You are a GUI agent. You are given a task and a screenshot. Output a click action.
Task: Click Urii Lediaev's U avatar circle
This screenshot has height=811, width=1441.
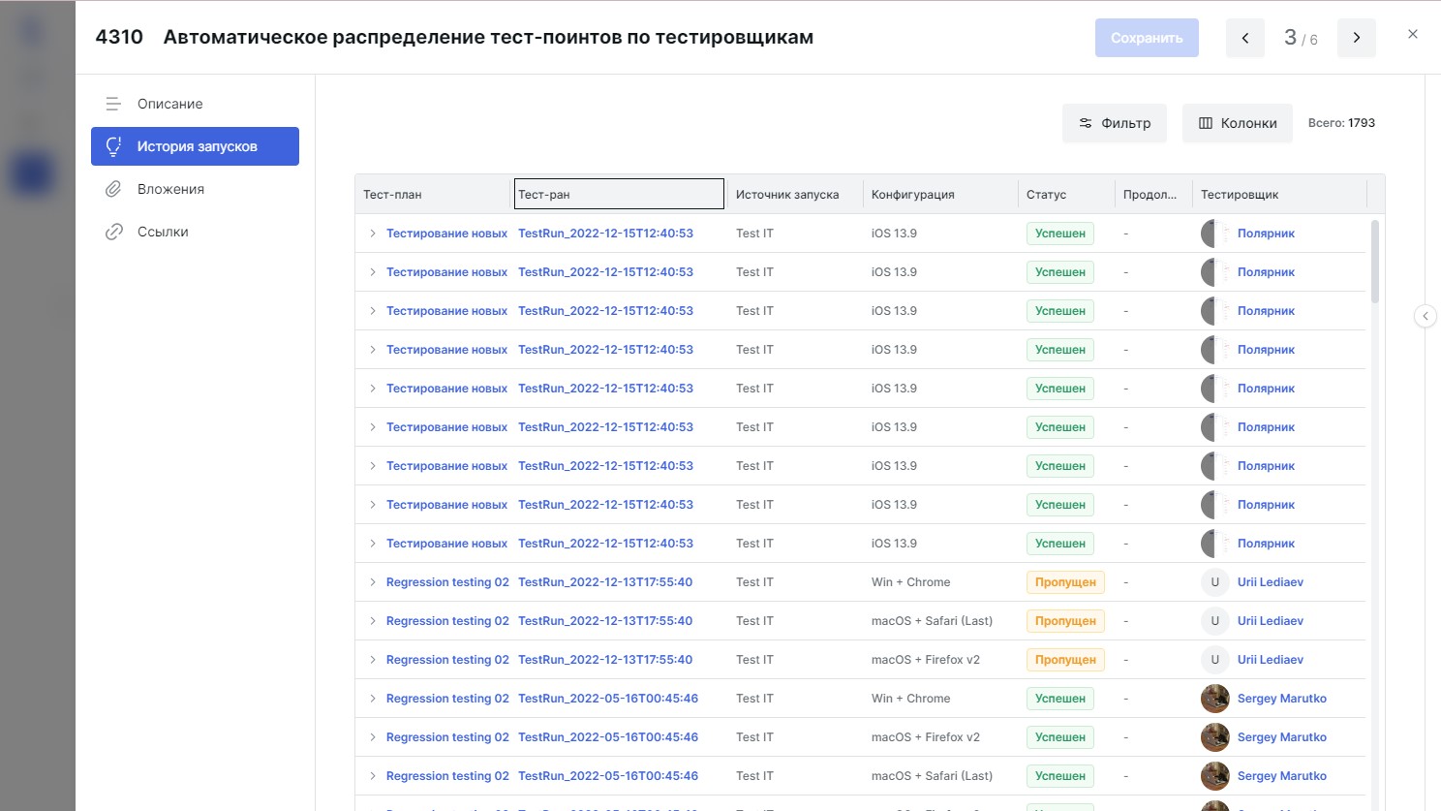1214,581
